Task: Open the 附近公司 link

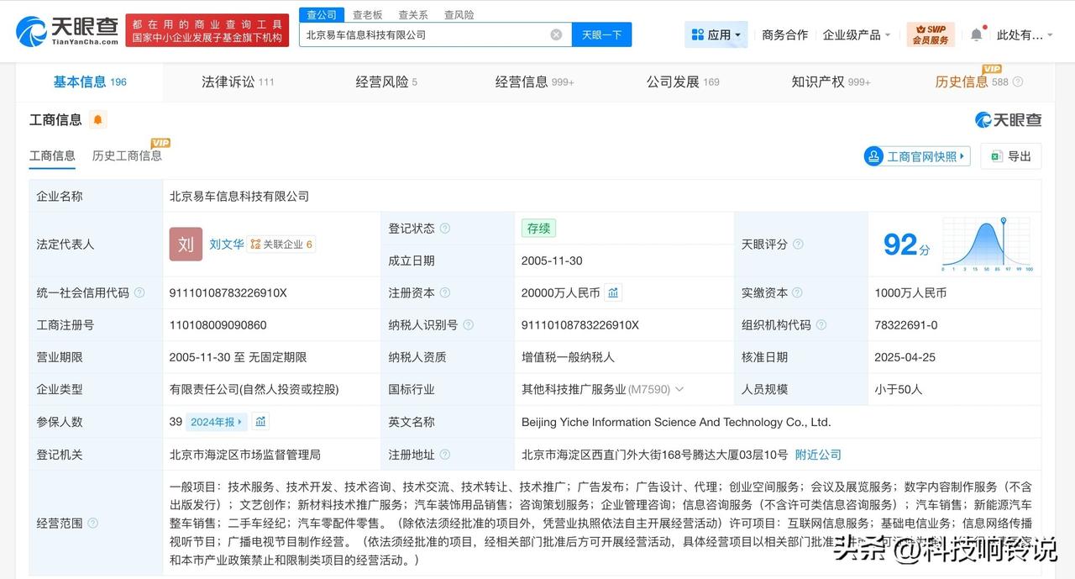Action: click(818, 455)
